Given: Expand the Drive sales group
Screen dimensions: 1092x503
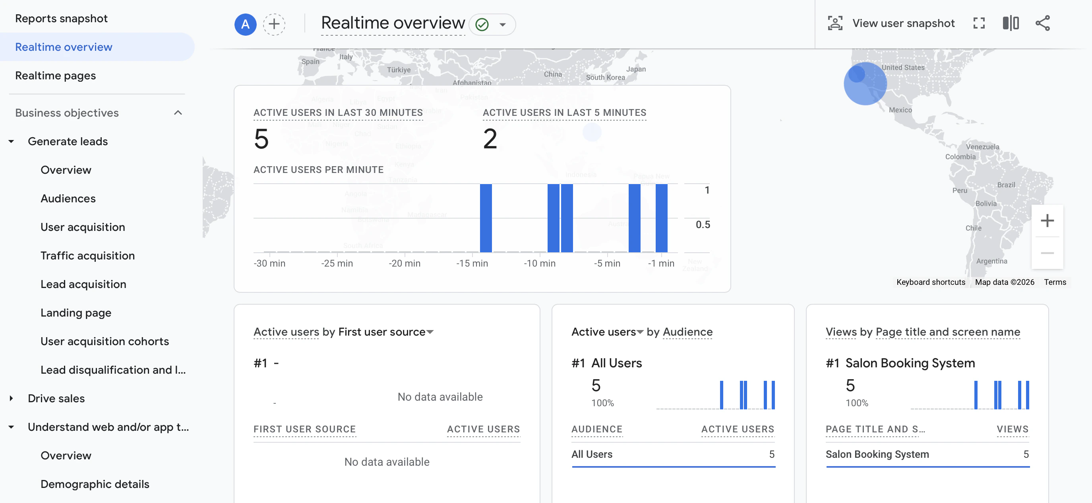Looking at the screenshot, I should click(x=12, y=398).
